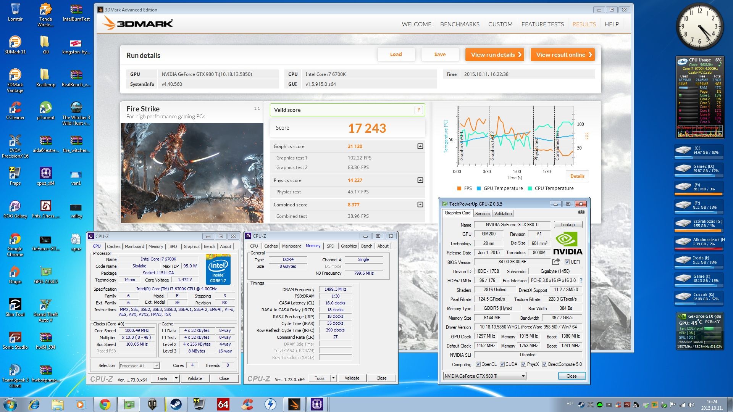This screenshot has height=412, width=733.
Task: Open the TeamSpeak 3 Client shortcut
Action: [x=15, y=376]
